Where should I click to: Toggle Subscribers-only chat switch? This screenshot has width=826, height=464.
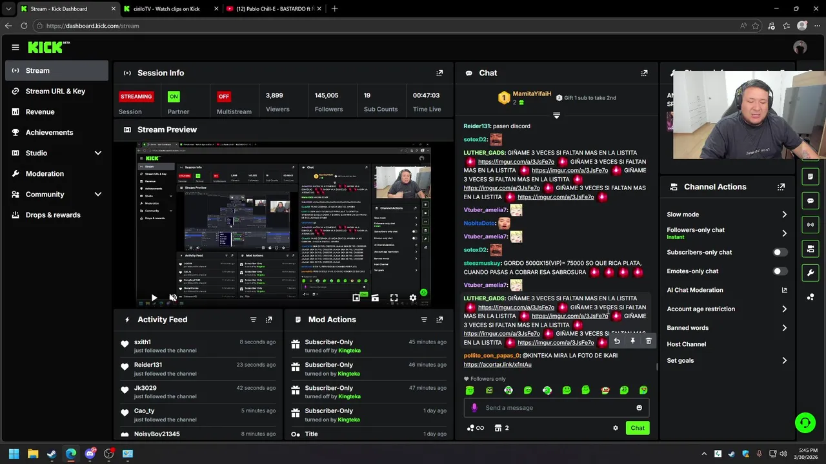tap(780, 253)
